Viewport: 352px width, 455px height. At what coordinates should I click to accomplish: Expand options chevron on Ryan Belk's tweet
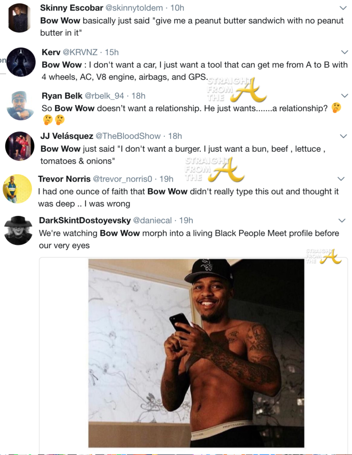(345, 96)
